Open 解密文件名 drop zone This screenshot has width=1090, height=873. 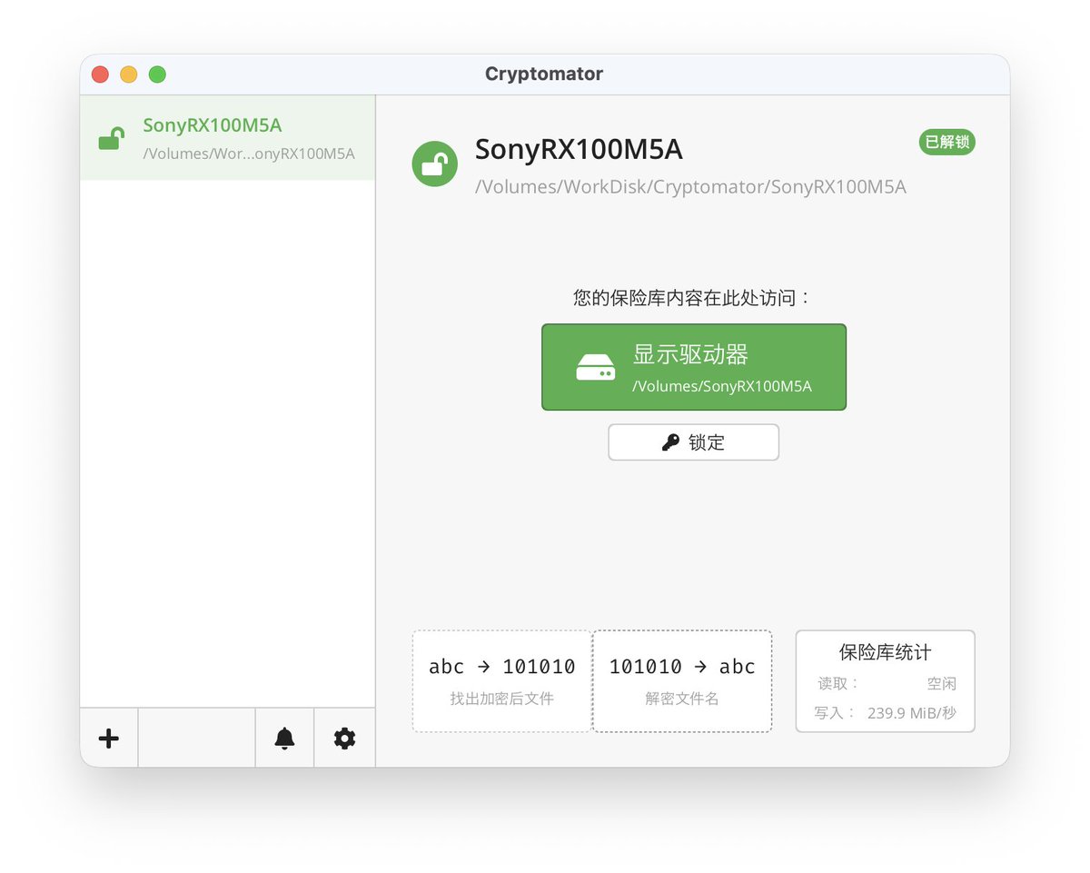pyautogui.click(x=682, y=681)
